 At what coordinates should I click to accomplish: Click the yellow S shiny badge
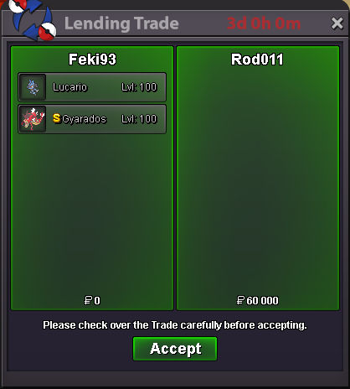coord(57,118)
